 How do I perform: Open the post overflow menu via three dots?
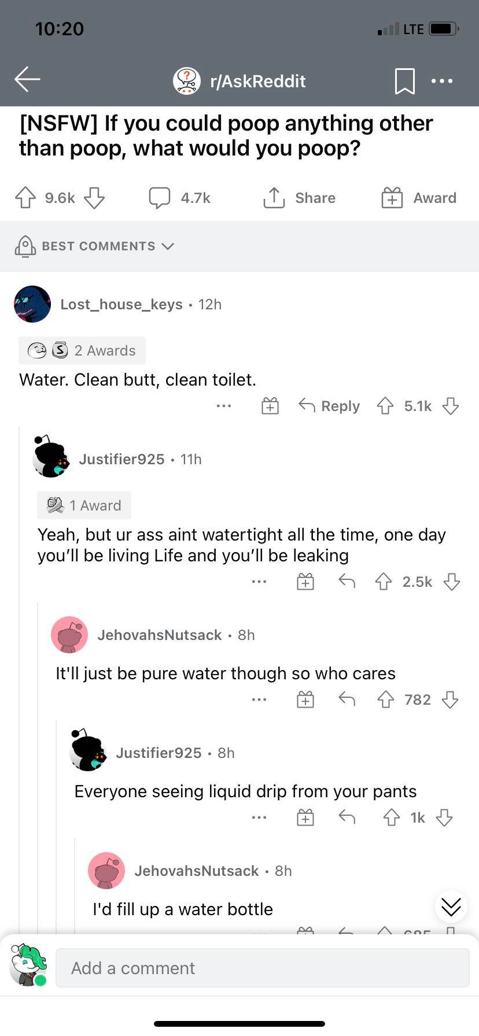(441, 81)
